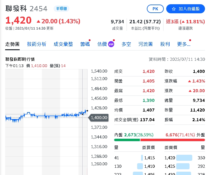Open the 股利 tab

[x=165, y=44]
